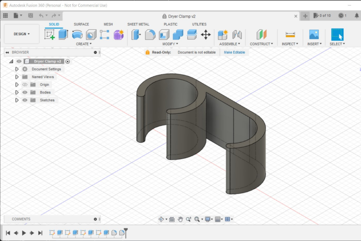Image resolution: width=361 pixels, height=241 pixels.
Task: Pick the Revolve tool
Action: pos(77,35)
